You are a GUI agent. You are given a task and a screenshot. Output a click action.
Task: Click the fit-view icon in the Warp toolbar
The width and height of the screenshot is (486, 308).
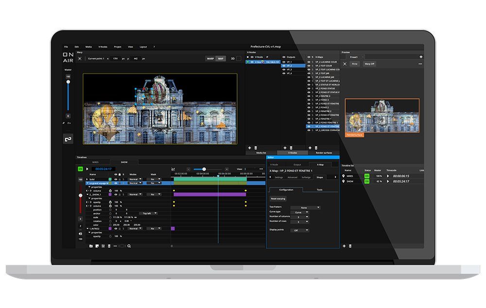coord(80,59)
